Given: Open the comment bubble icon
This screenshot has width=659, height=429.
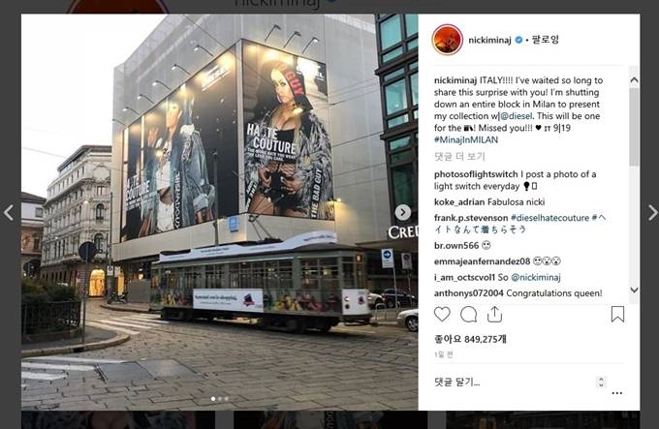Looking at the screenshot, I should pos(468,315).
